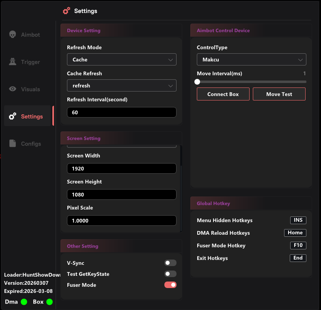The width and height of the screenshot is (321, 310).
Task: Click the Screen Width input field
Action: 121,168
